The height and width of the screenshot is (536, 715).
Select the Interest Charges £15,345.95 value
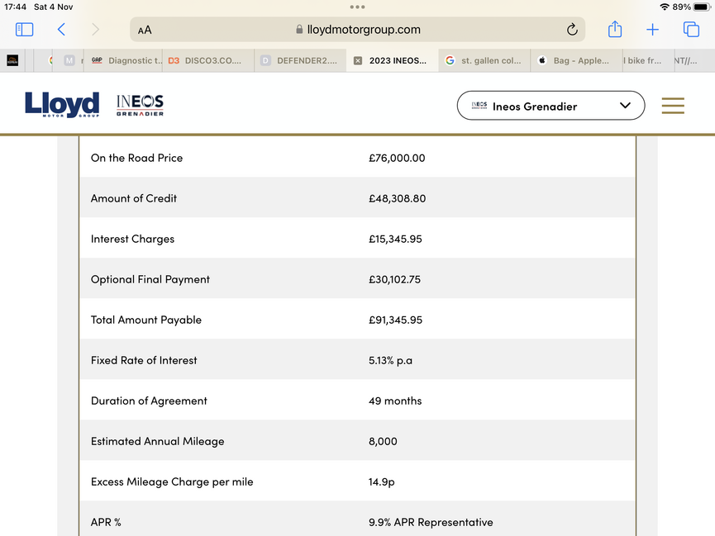[x=395, y=240]
